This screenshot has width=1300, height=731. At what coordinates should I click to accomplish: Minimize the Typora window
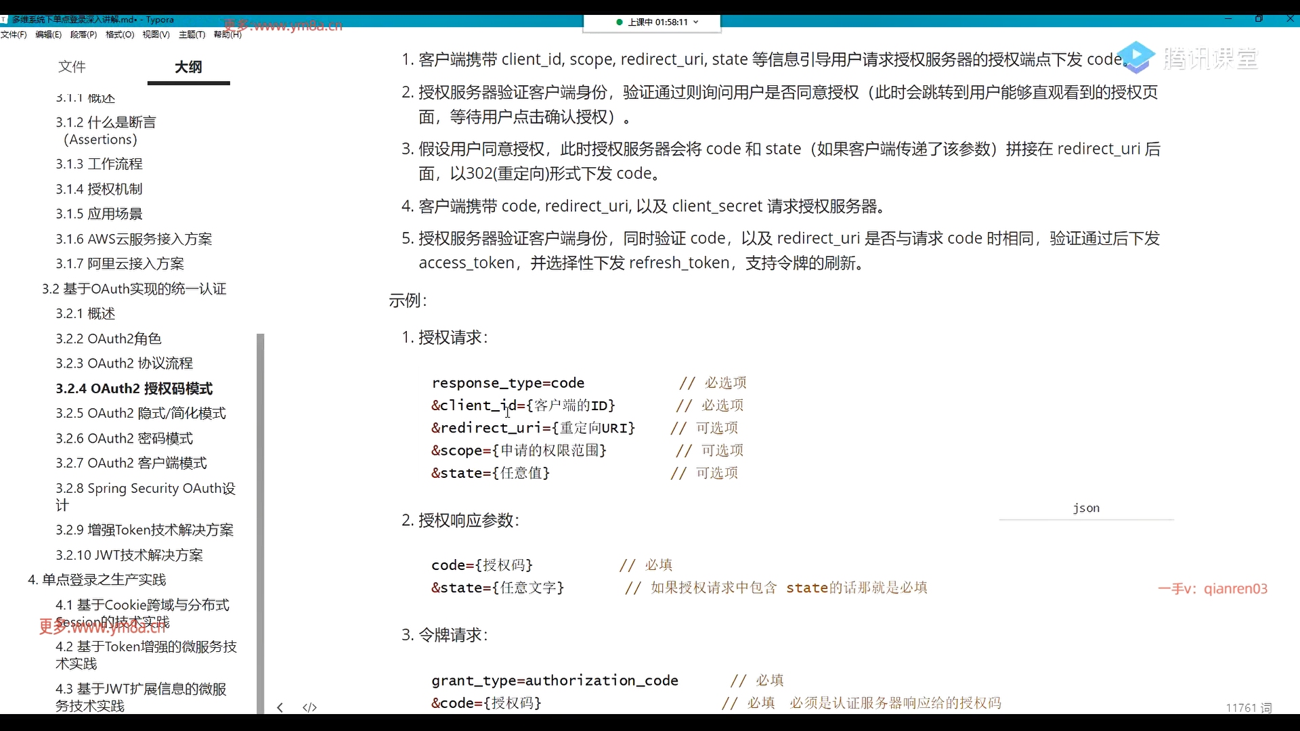click(1228, 19)
